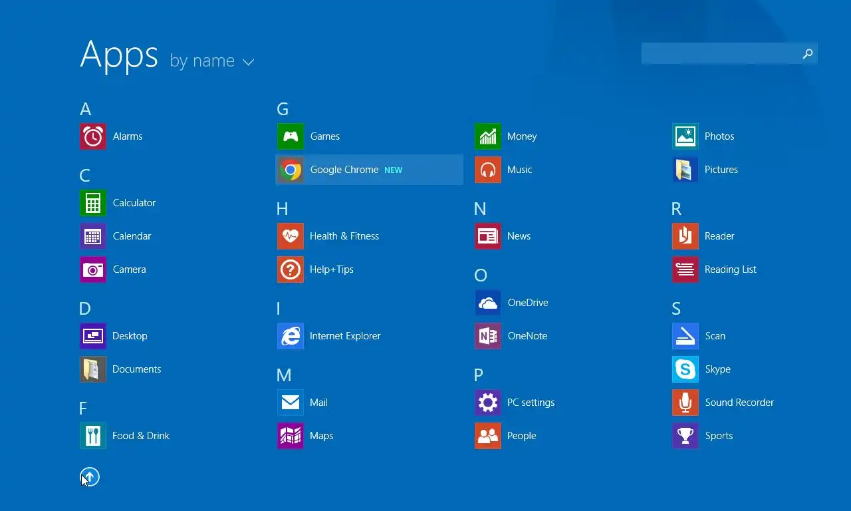Image resolution: width=851 pixels, height=511 pixels.
Task: Open the Mail app icon
Action: tap(291, 403)
